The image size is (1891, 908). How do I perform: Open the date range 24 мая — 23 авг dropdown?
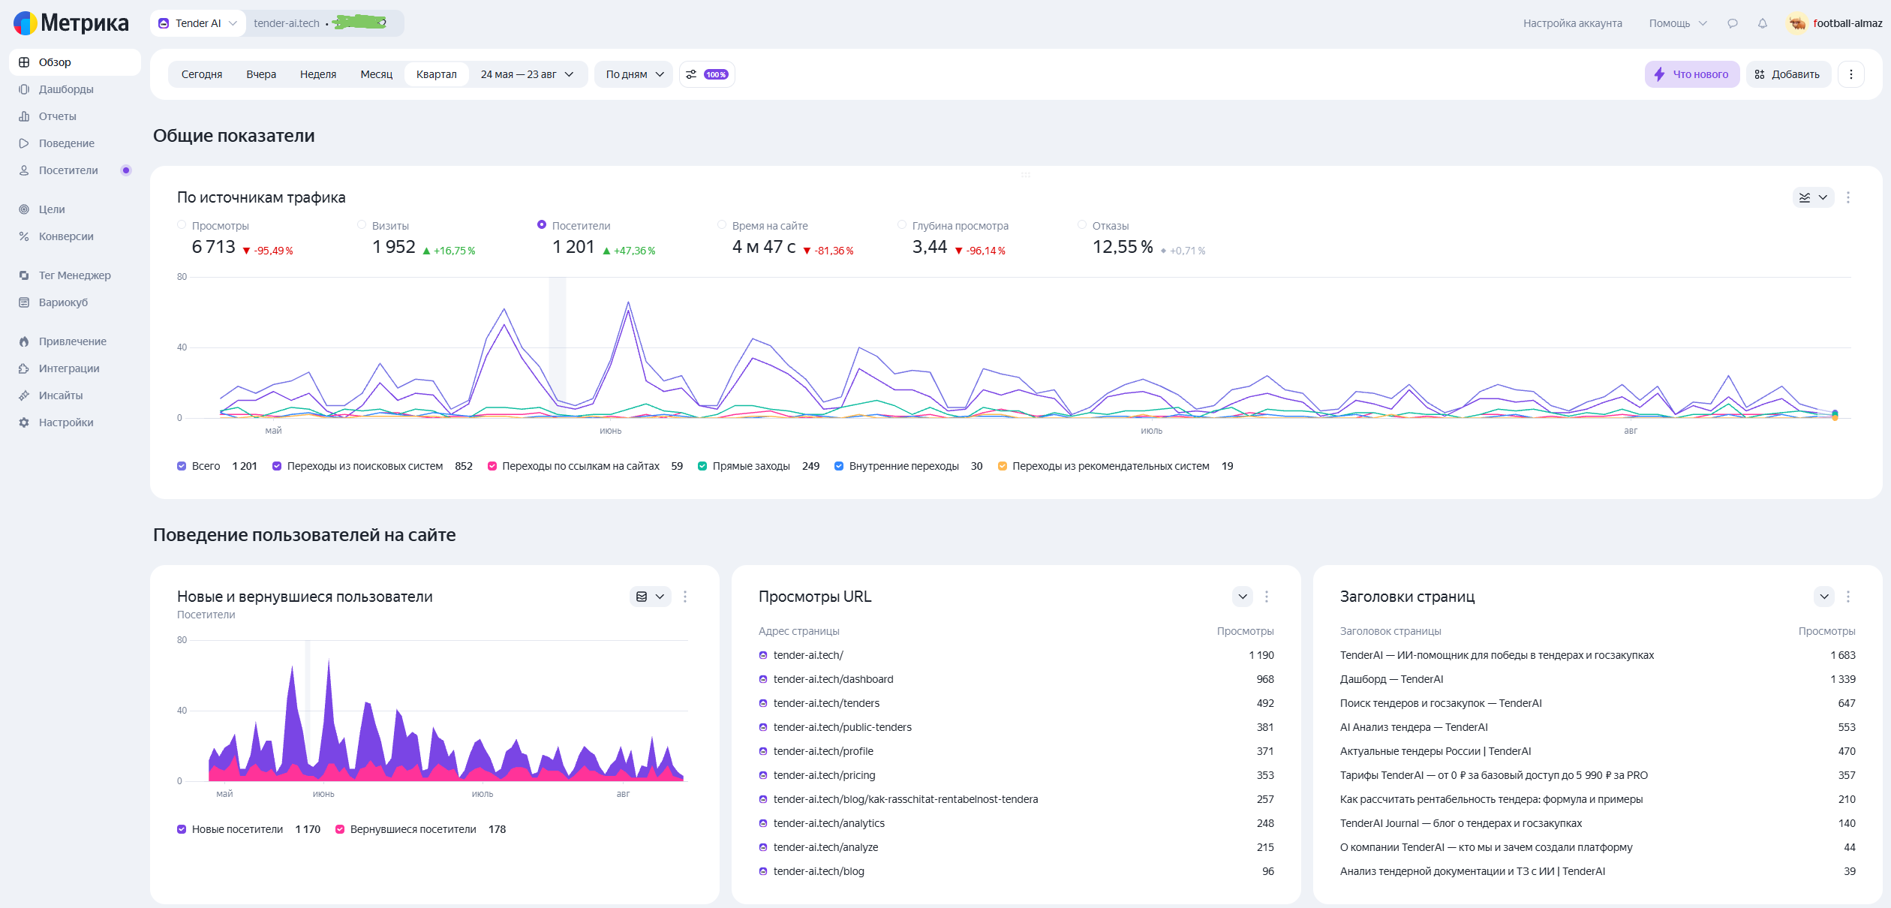pos(527,74)
